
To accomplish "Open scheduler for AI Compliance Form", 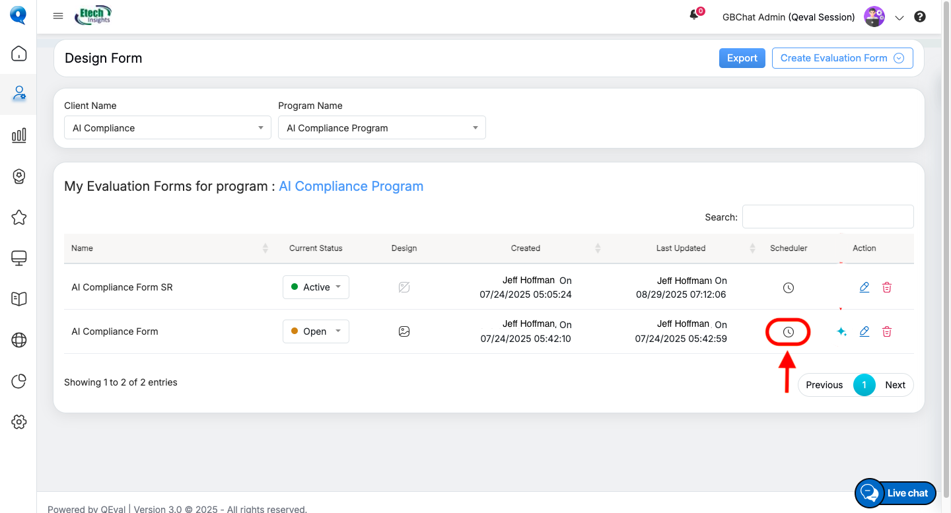I will point(788,332).
